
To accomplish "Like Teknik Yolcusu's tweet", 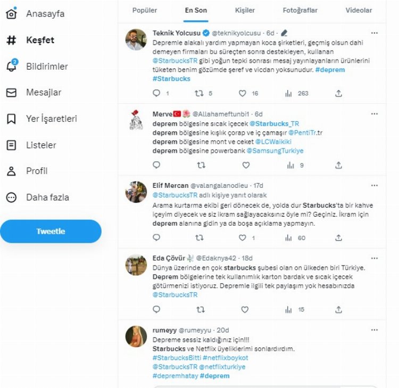I will [243, 93].
